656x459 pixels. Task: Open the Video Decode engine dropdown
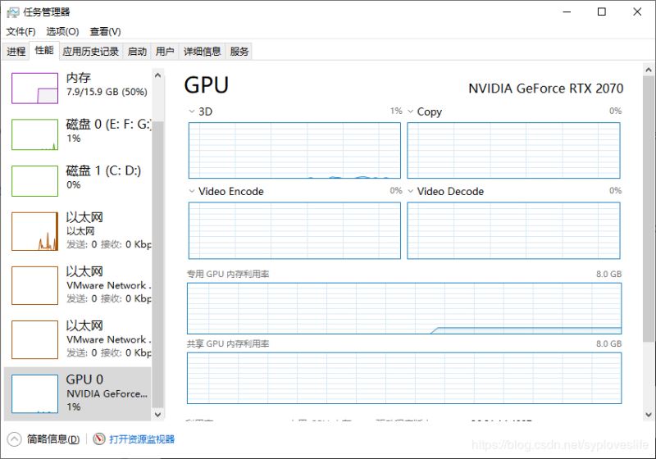pyautogui.click(x=410, y=191)
